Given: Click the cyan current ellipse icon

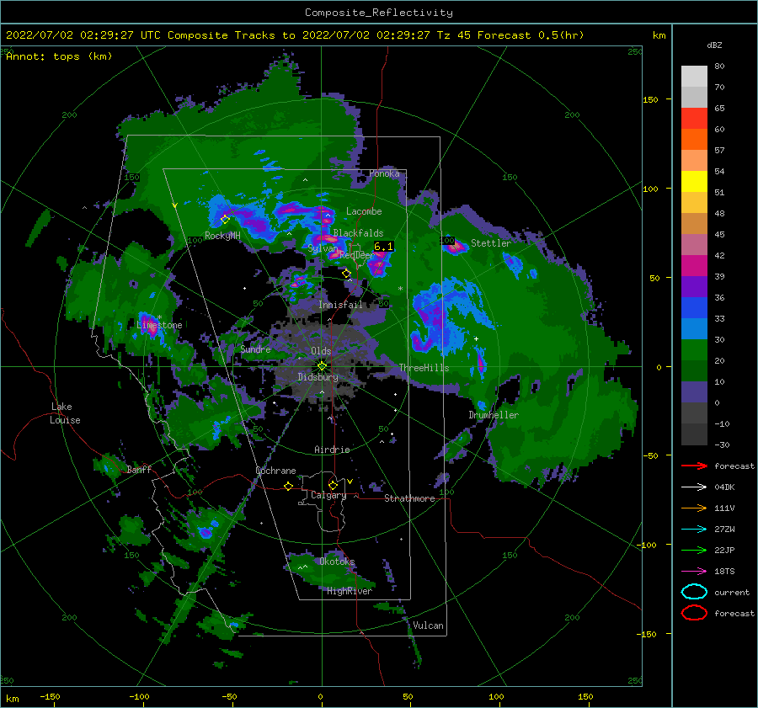Looking at the screenshot, I should 694,592.
